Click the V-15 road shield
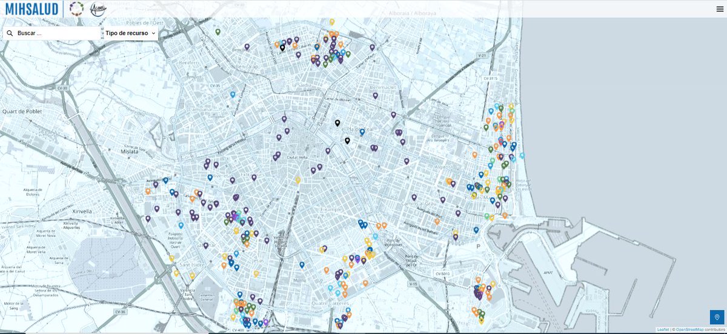The height and width of the screenshot is (334, 727). point(413,283)
